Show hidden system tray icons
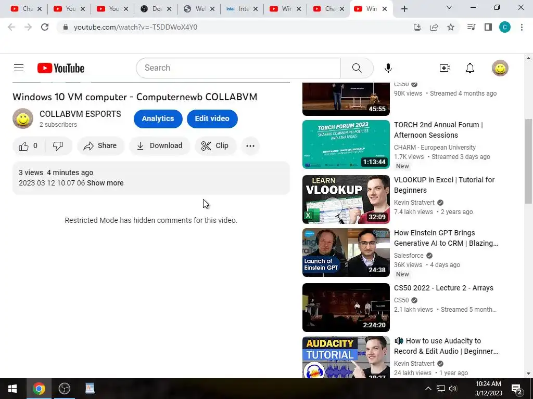The width and height of the screenshot is (533, 399). (x=428, y=389)
